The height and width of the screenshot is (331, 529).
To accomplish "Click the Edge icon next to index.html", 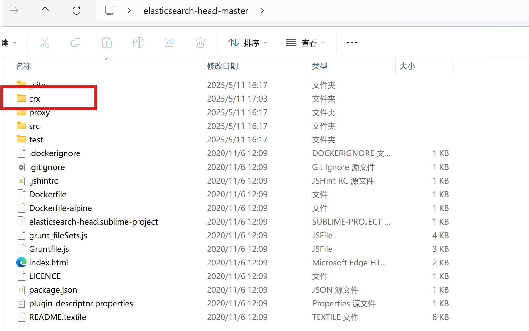I will pos(21,262).
